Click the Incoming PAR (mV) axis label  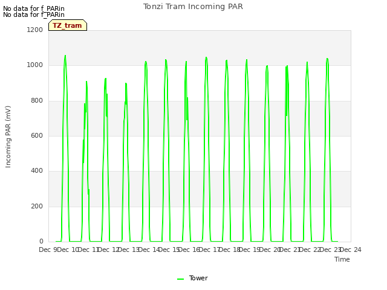pos(8,137)
